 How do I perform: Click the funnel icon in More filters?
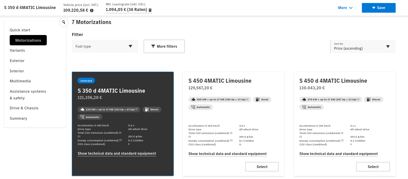coord(153,46)
